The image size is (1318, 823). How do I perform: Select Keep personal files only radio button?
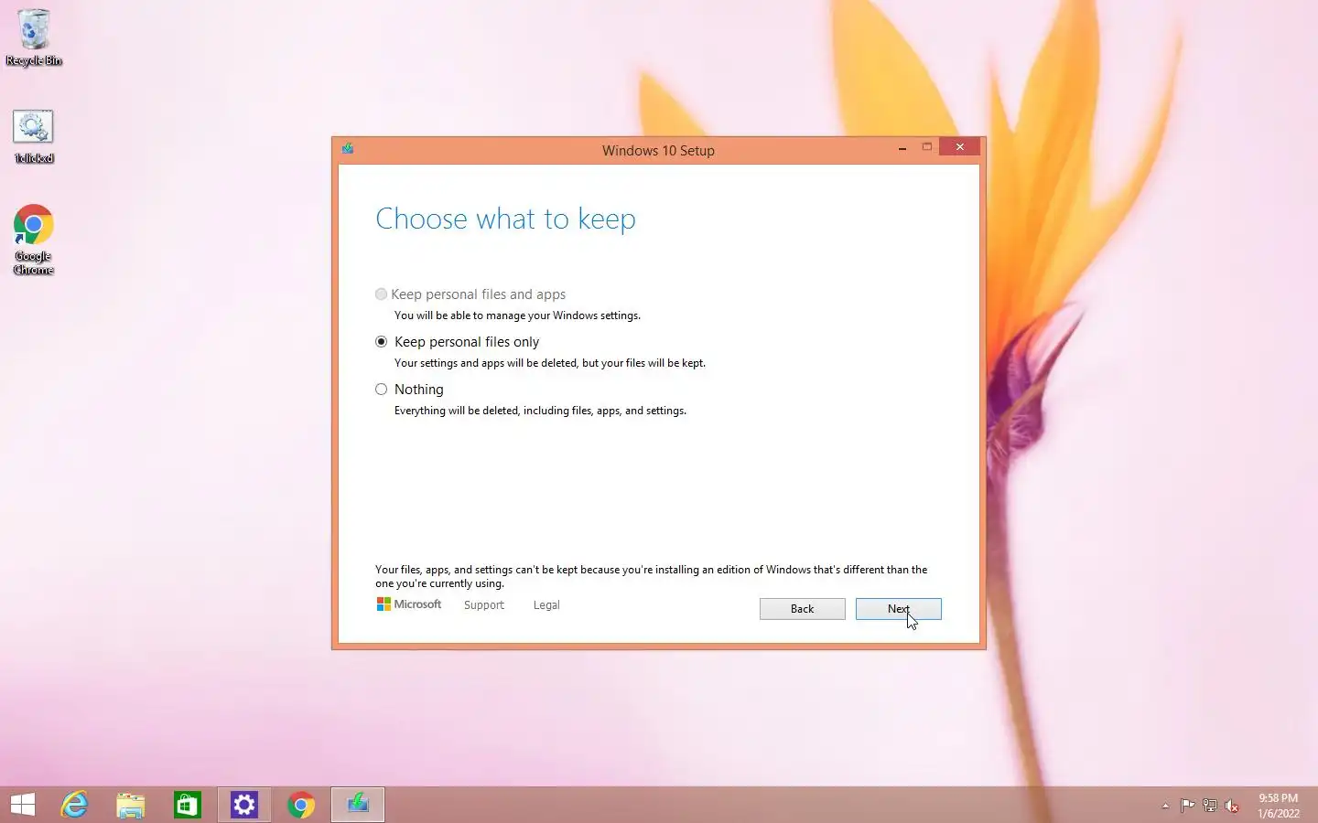382,342
